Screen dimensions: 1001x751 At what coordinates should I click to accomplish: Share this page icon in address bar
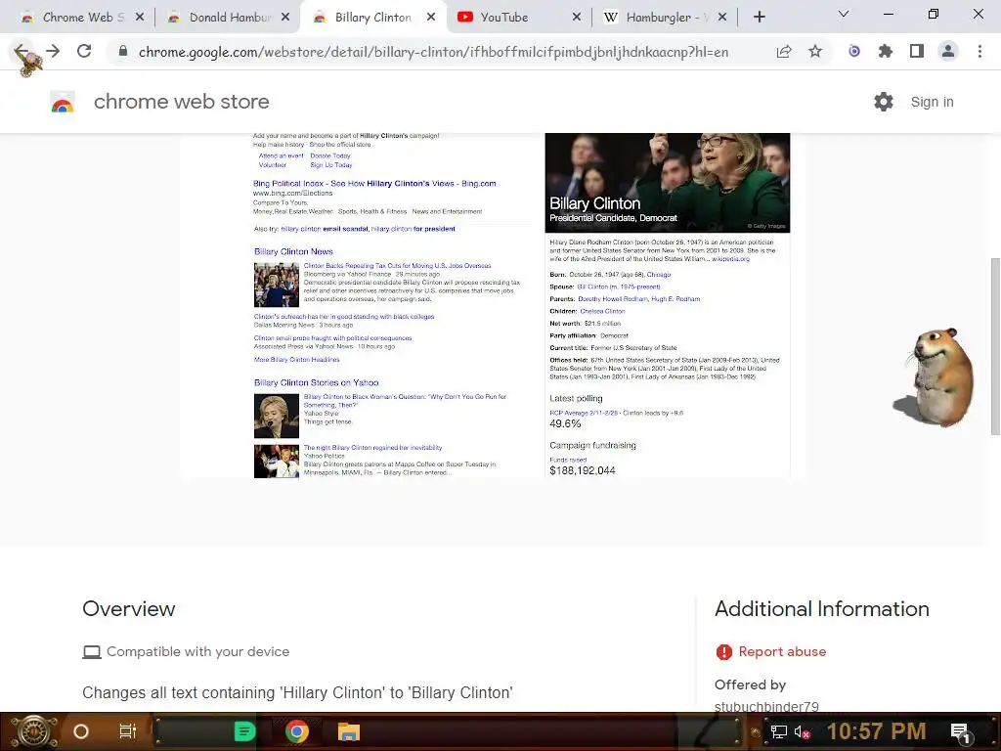(784, 51)
